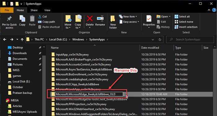This screenshot has height=116, width=217.
Task: Select Downloads in navigation pane
Action: point(20,53)
